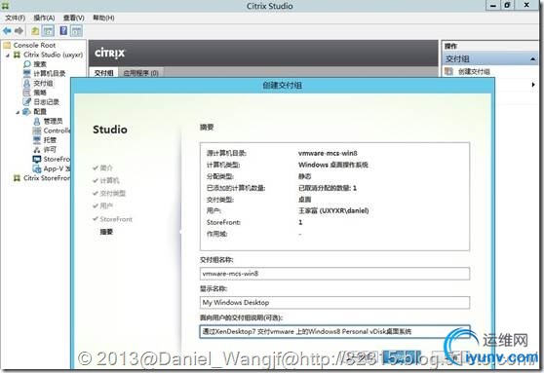Screen dimensions: 544x373
Task: Collapse the 交付组 section in action pane
Action: [532, 59]
